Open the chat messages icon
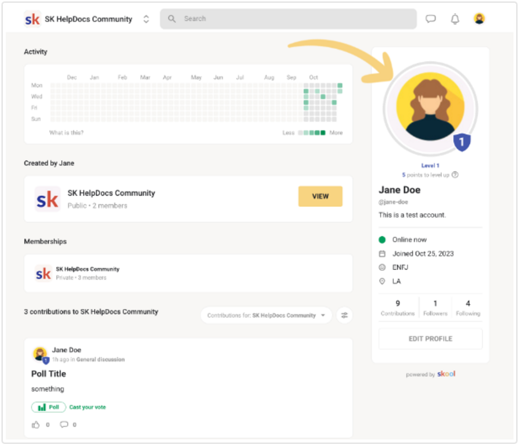519x447 pixels. [x=431, y=19]
